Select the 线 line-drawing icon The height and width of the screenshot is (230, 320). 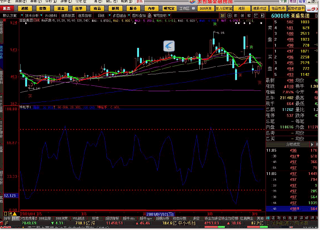click(242, 16)
